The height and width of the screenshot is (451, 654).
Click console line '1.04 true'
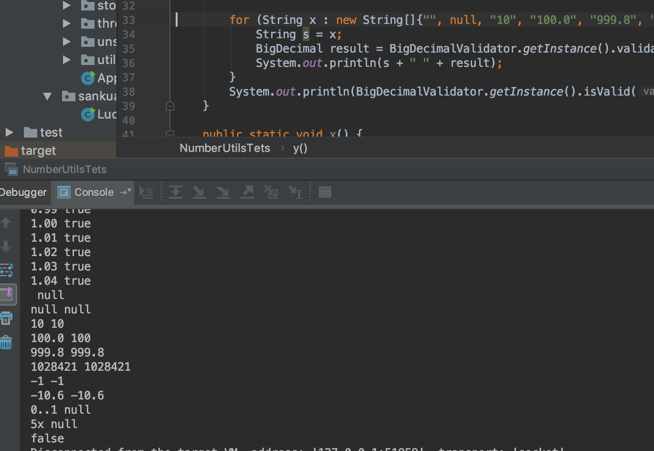point(61,281)
